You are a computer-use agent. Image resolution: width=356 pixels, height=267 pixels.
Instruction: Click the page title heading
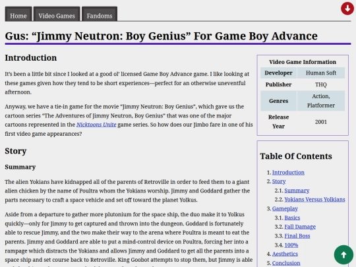pos(162,36)
